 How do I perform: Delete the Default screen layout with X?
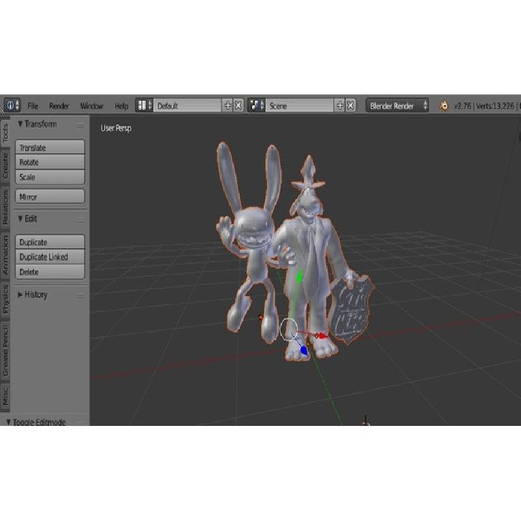tap(238, 106)
